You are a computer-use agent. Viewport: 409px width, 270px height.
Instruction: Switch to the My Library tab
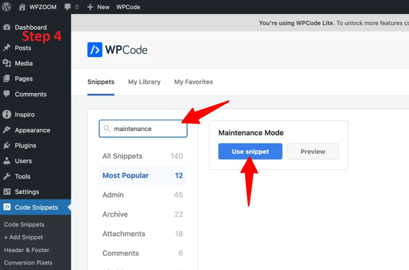tap(144, 82)
